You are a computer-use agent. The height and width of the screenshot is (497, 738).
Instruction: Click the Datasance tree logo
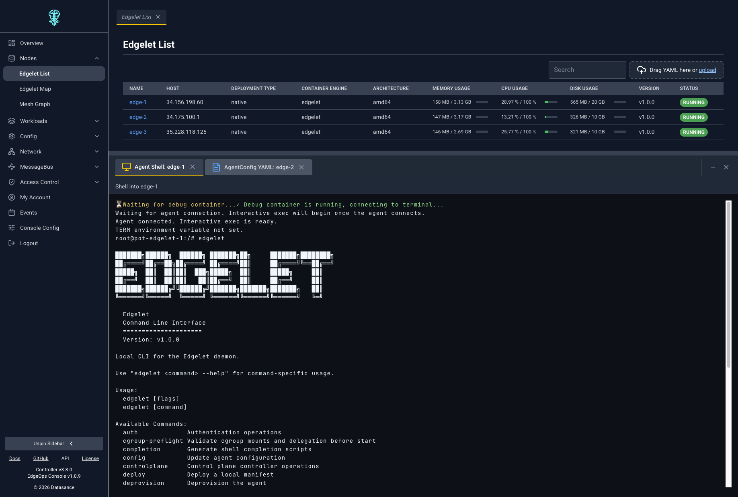[54, 17]
